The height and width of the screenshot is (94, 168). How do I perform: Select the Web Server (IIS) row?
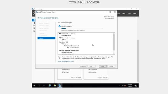coord(64,42)
